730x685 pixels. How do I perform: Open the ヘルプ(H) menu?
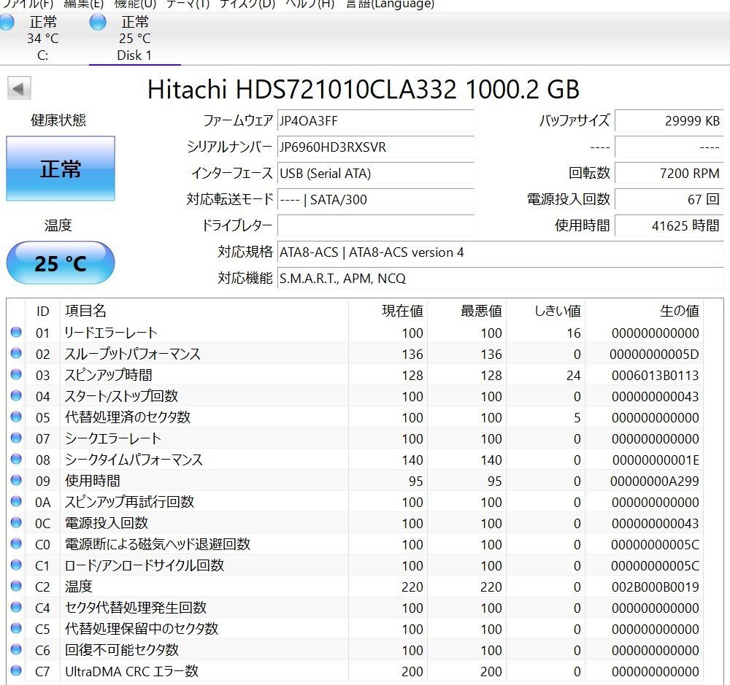(x=310, y=4)
